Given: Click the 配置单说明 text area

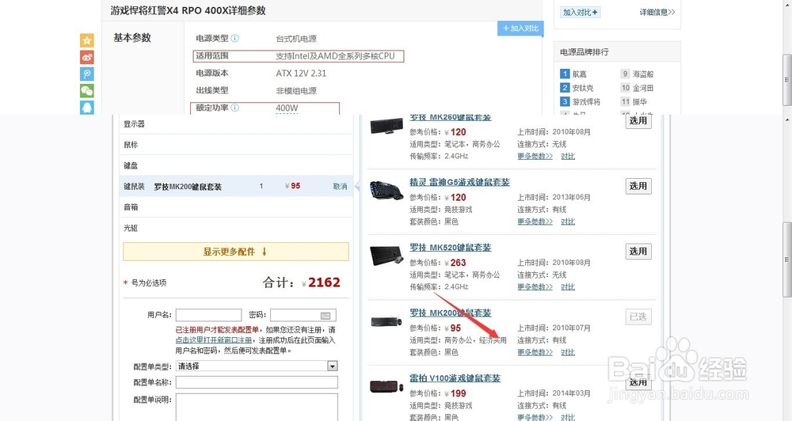Looking at the screenshot, I should [257, 407].
